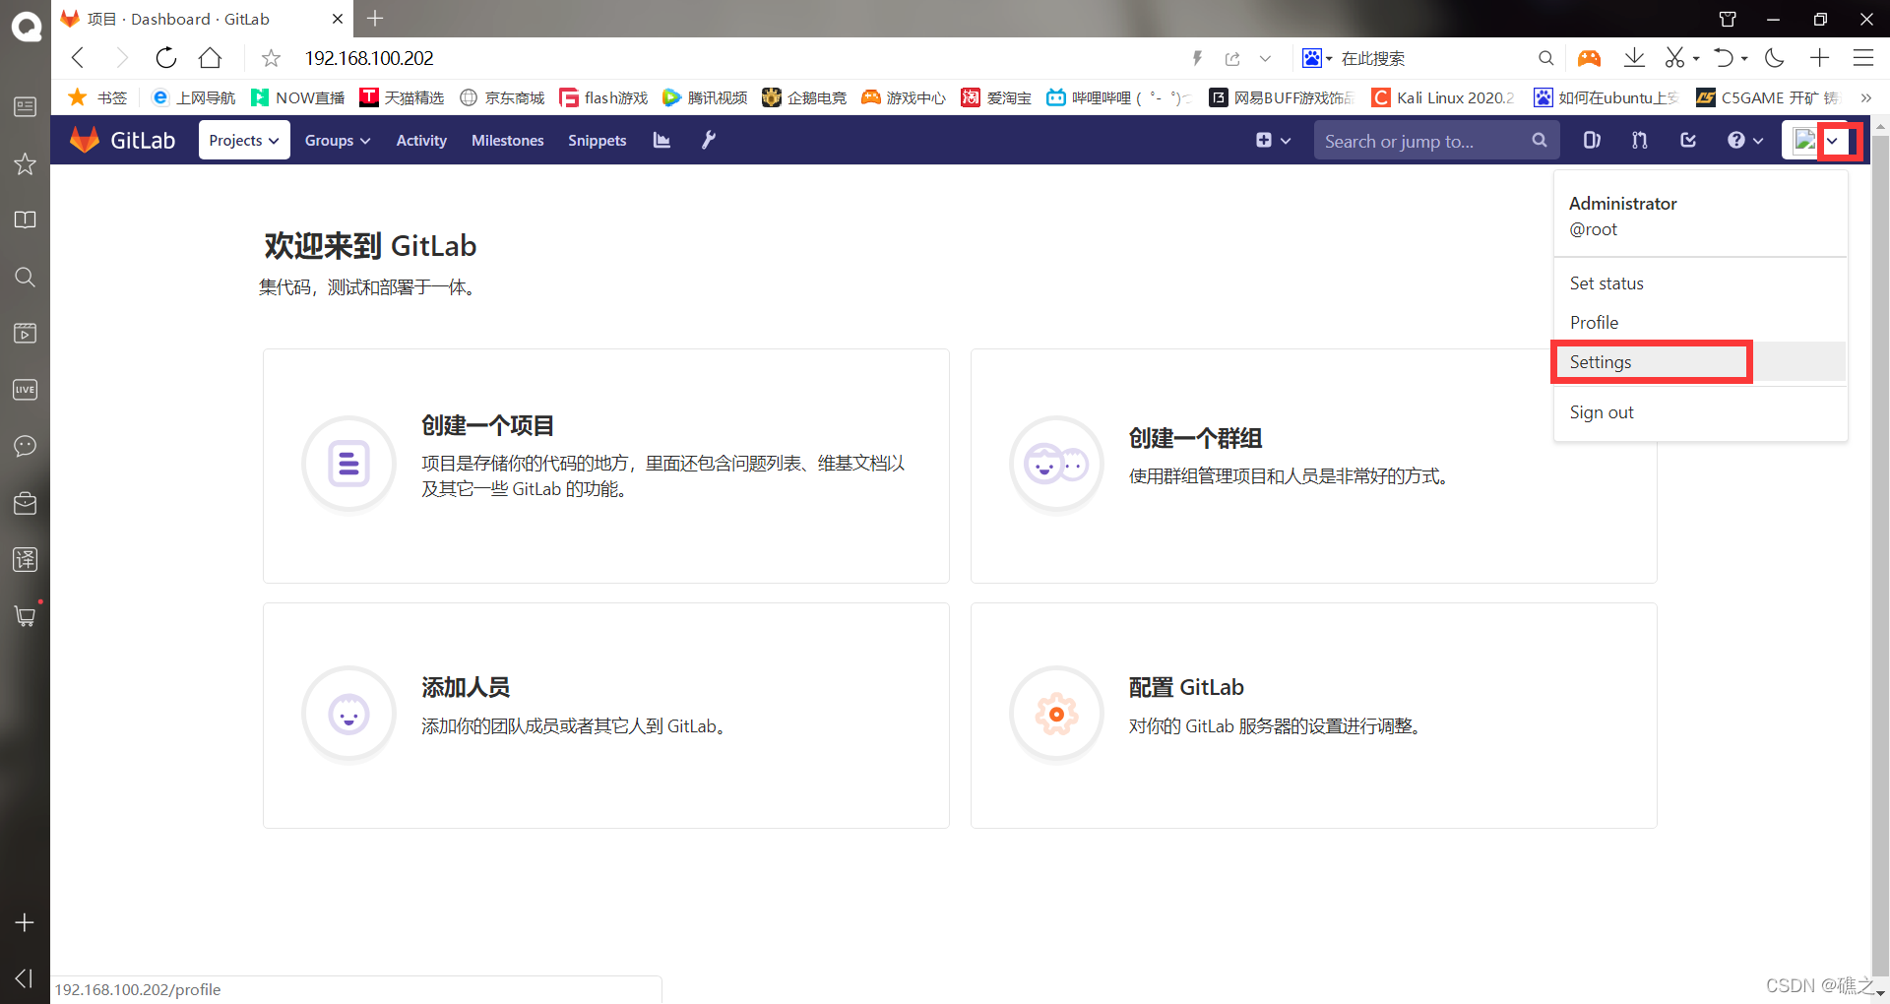
Task: Add sidebar app with plus icon
Action: click(25, 922)
